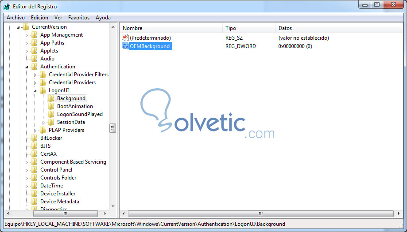Expand the App Paths key
Viewport: 407px width, 232px height.
pos(27,43)
